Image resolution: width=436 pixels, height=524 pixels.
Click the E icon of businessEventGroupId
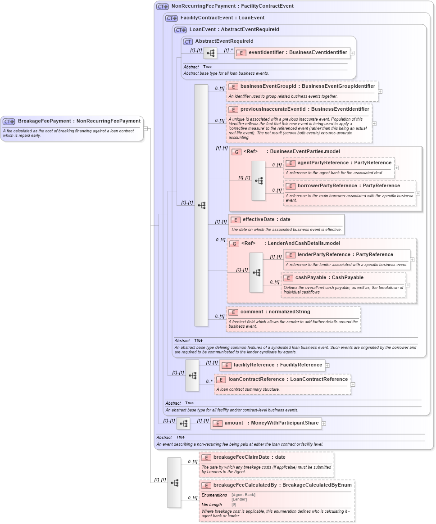click(233, 86)
